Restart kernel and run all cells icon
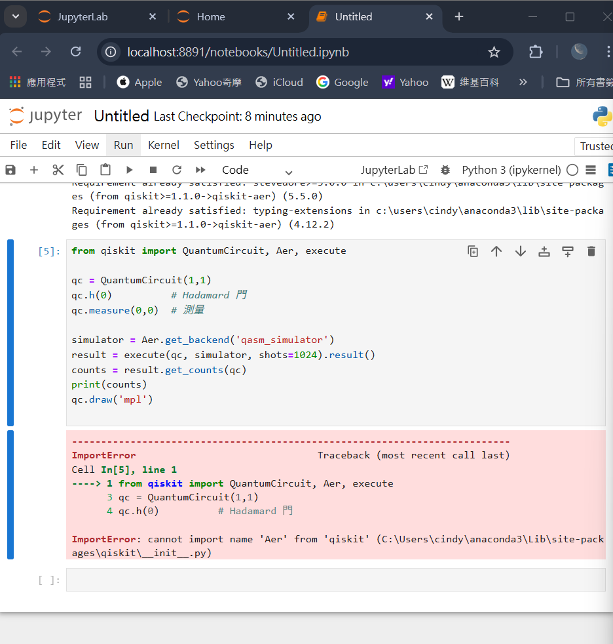613x644 pixels. coord(200,170)
